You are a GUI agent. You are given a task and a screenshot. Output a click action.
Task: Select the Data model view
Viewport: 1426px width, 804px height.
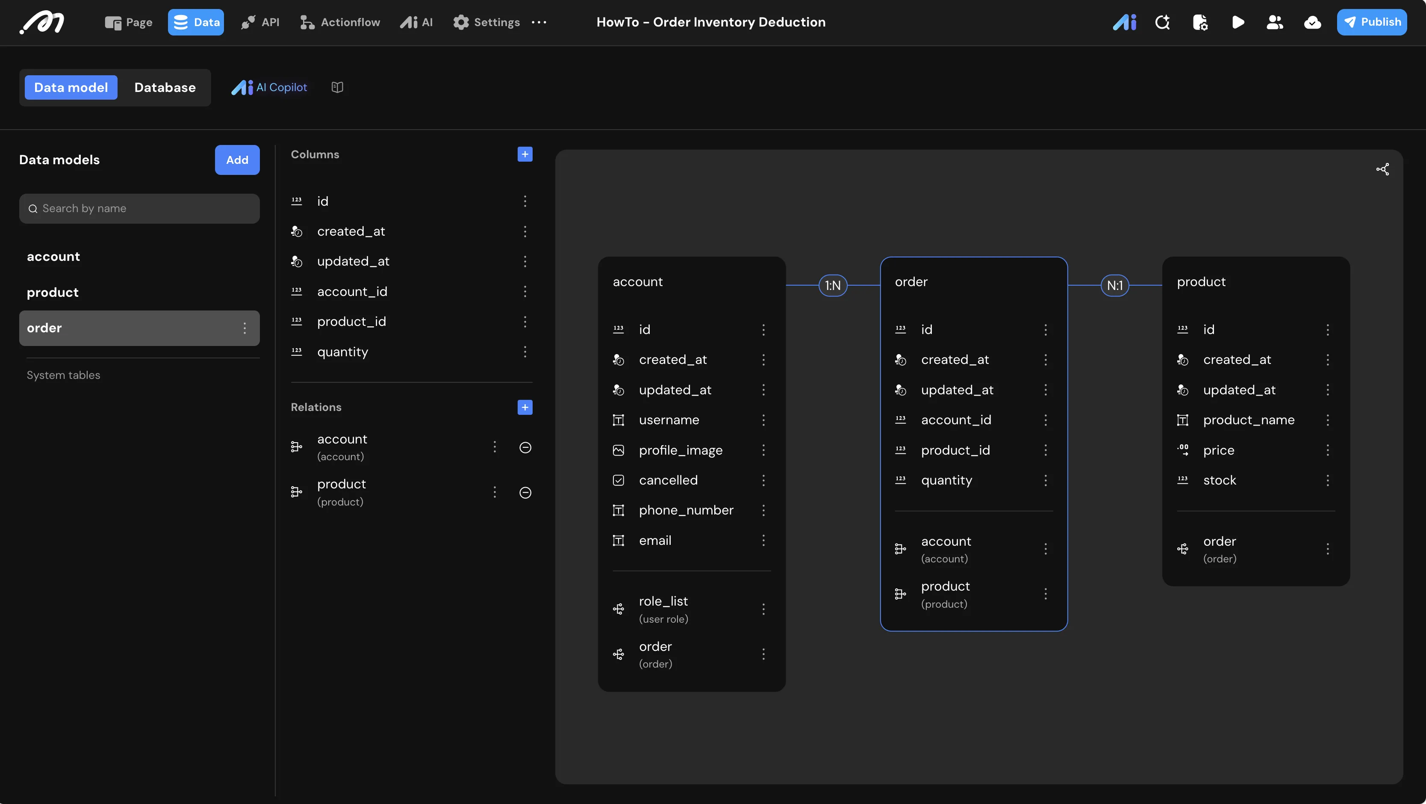coord(71,88)
